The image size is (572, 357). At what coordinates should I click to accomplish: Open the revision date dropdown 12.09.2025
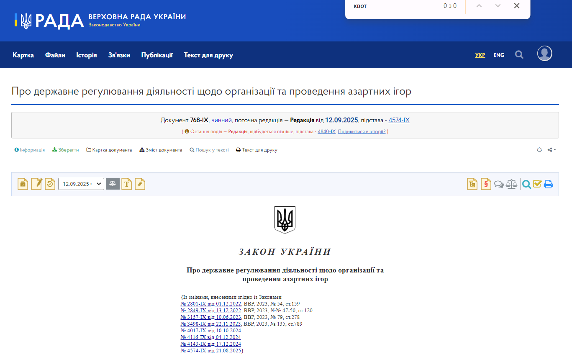(x=81, y=184)
